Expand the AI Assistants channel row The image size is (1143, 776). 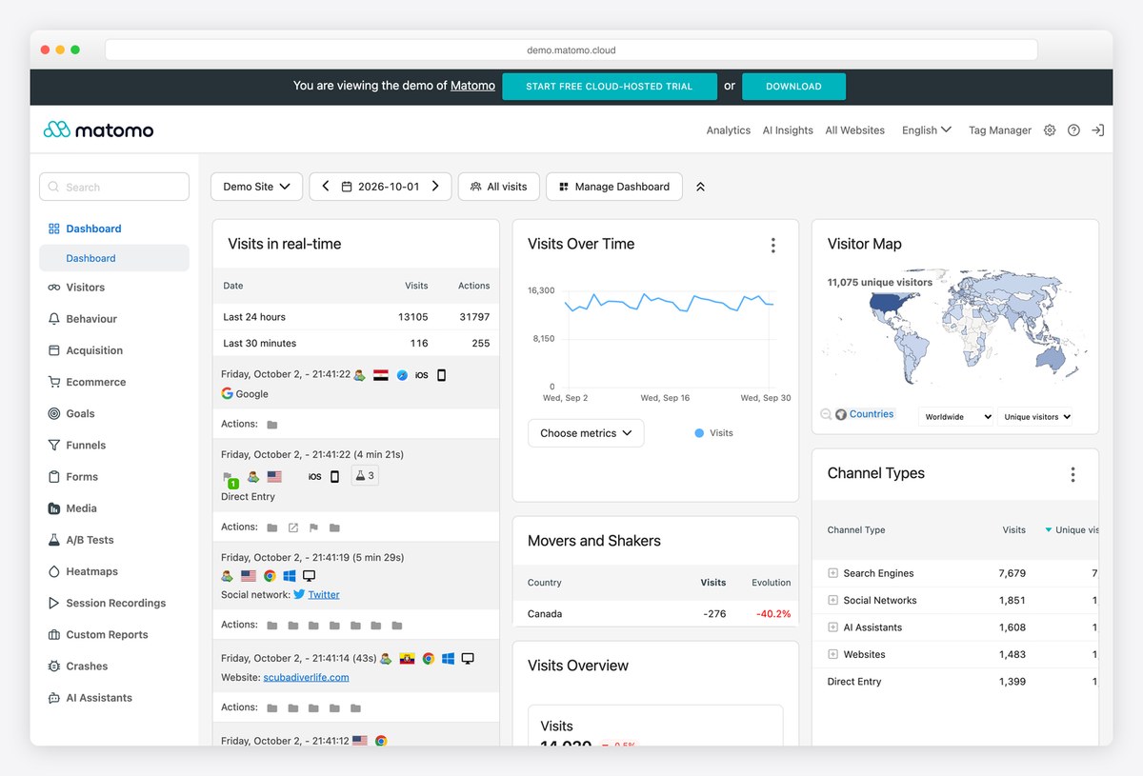(x=832, y=627)
